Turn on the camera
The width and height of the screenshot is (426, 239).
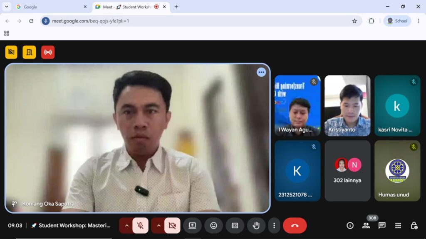click(x=172, y=225)
